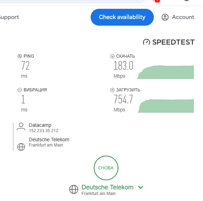Click the Support menu item
This screenshot has height=201, width=203.
9,17
